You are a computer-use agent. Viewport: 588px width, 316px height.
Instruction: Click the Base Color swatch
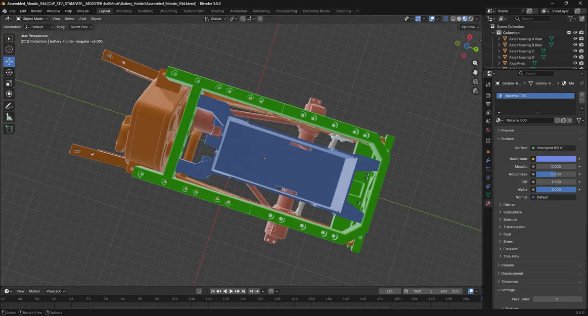coord(556,159)
